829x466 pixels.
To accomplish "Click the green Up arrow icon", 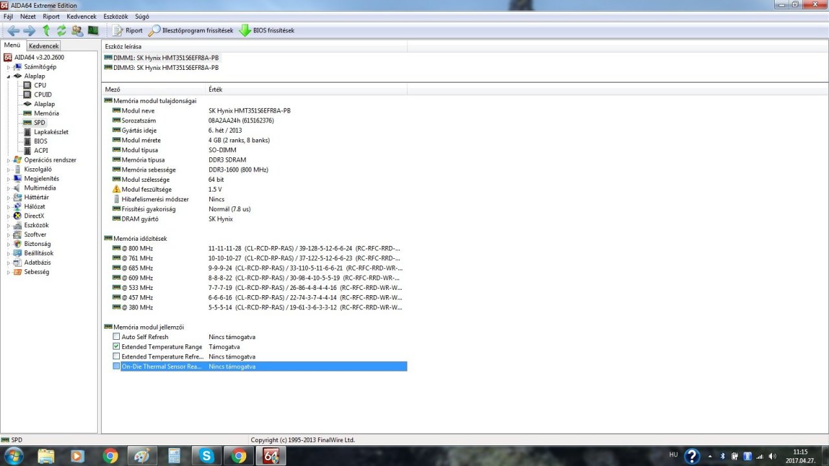I will 46,30.
